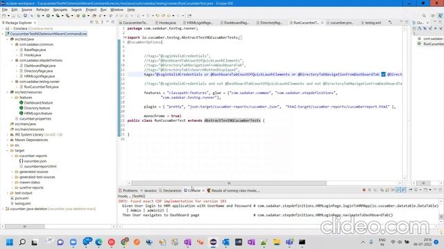Screen dimensions: 444x249
Task: Click Eclipse IDE icon in the taskbar
Action: [x=213, y=242]
